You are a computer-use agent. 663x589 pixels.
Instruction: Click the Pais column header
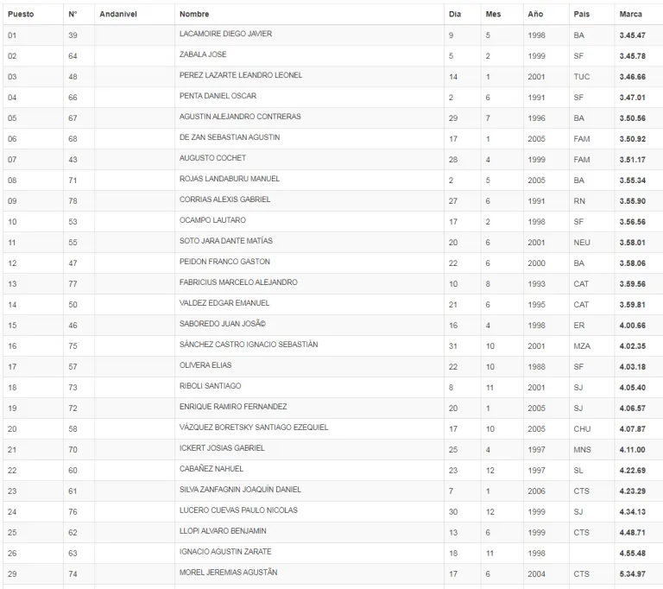582,14
